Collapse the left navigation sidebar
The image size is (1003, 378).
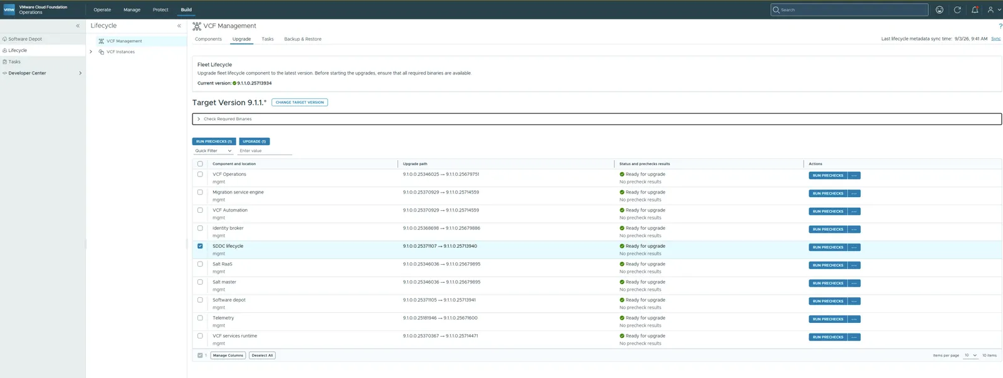[x=78, y=26]
